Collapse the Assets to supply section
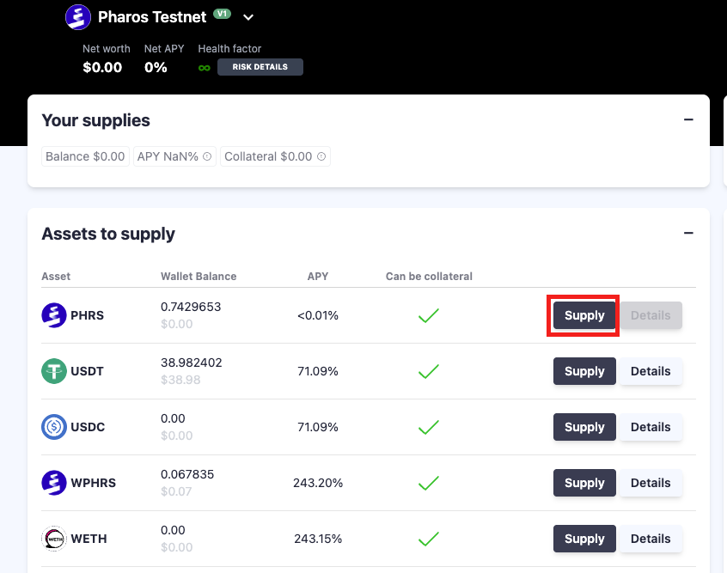 pyautogui.click(x=688, y=233)
